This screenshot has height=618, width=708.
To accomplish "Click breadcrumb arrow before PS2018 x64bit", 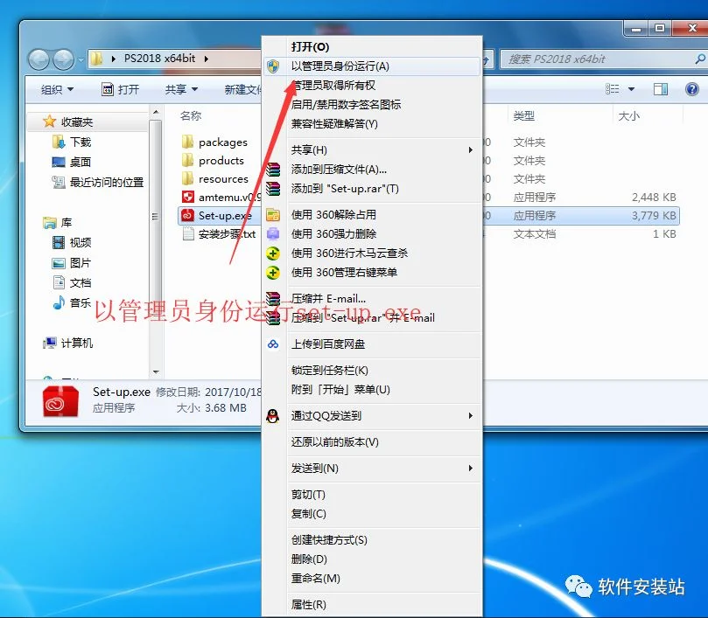I will coord(114,59).
